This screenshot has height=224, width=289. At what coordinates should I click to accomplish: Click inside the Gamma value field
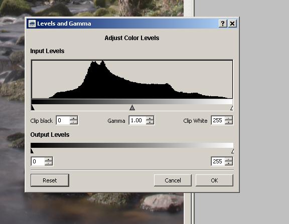(137, 120)
